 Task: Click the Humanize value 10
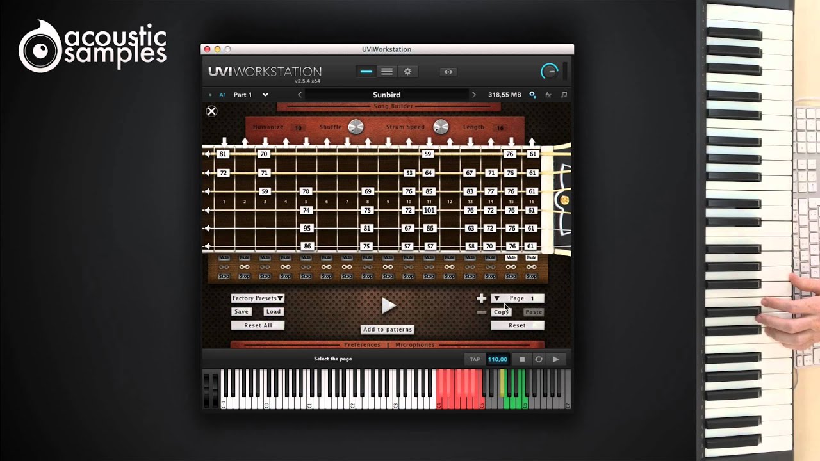pyautogui.click(x=299, y=128)
